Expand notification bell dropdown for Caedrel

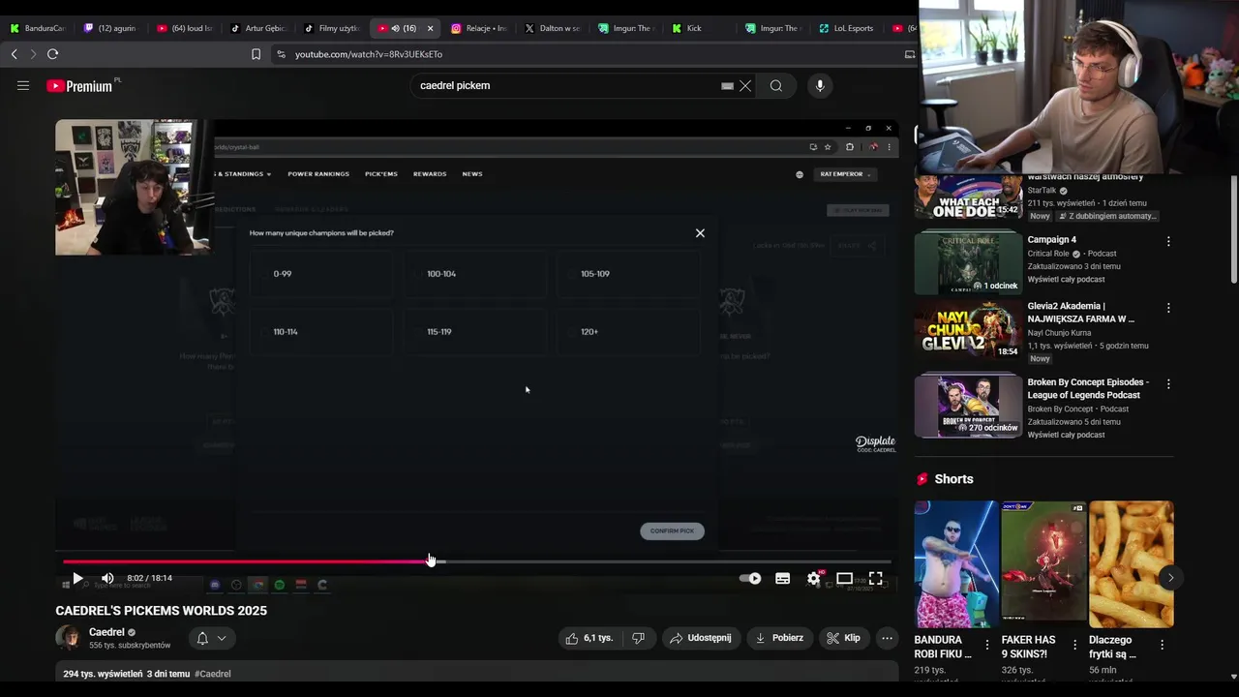[211, 638]
